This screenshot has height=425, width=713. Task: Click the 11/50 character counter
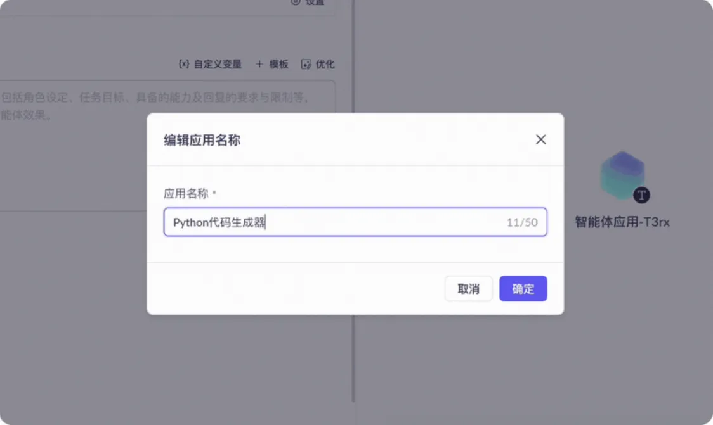click(x=522, y=222)
